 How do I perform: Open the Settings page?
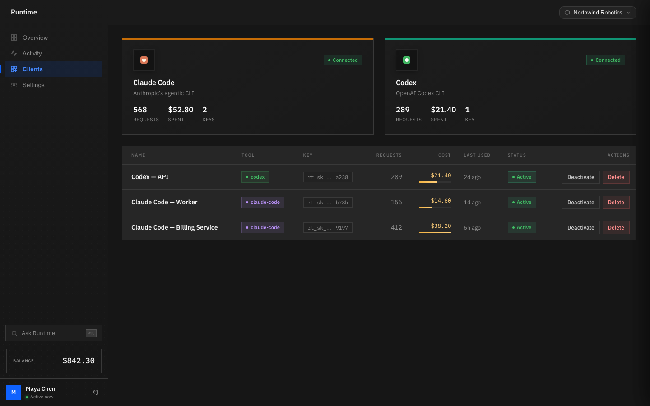pyautogui.click(x=54, y=85)
